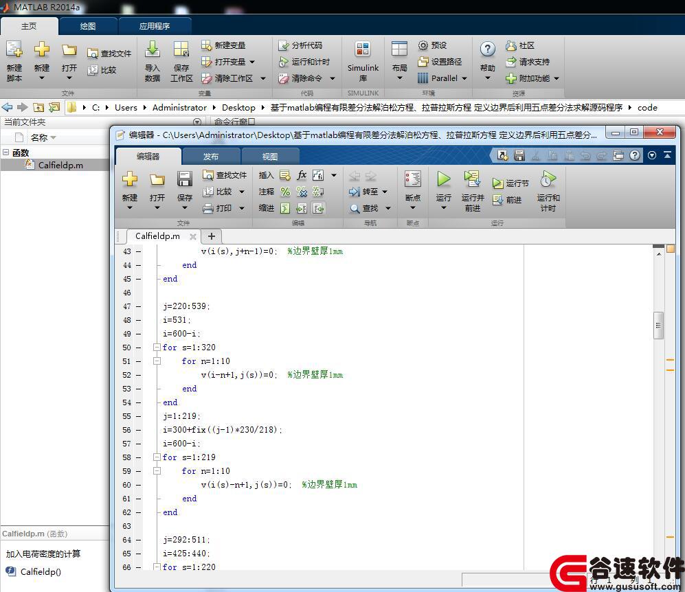Click Analyze Code

coord(300,45)
